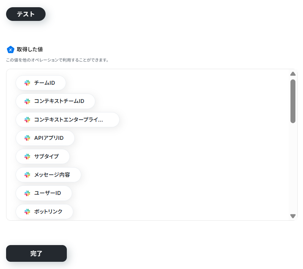Select the メッセージ内容 value chip
The height and width of the screenshot is (269, 303).
pos(48,175)
